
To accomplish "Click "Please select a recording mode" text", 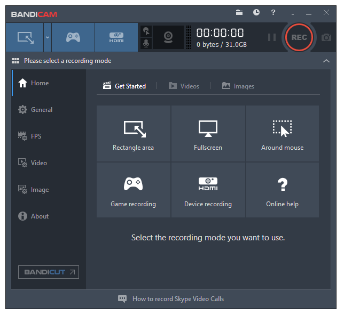I will pos(67,61).
